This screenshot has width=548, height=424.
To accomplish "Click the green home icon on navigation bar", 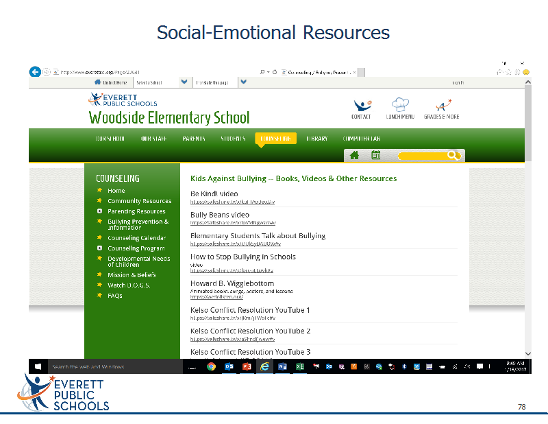I will click(354, 155).
